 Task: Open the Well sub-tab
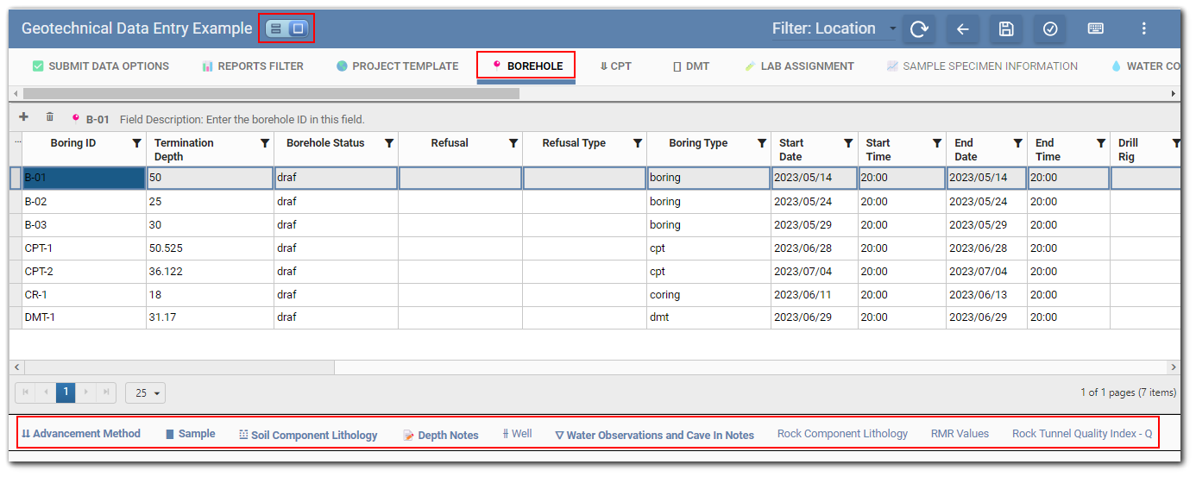[517, 434]
